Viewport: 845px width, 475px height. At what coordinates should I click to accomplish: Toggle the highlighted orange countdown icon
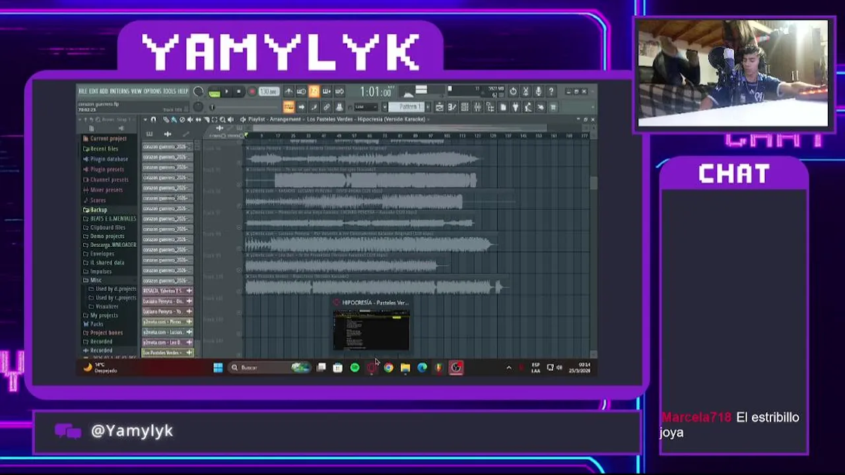tap(314, 92)
